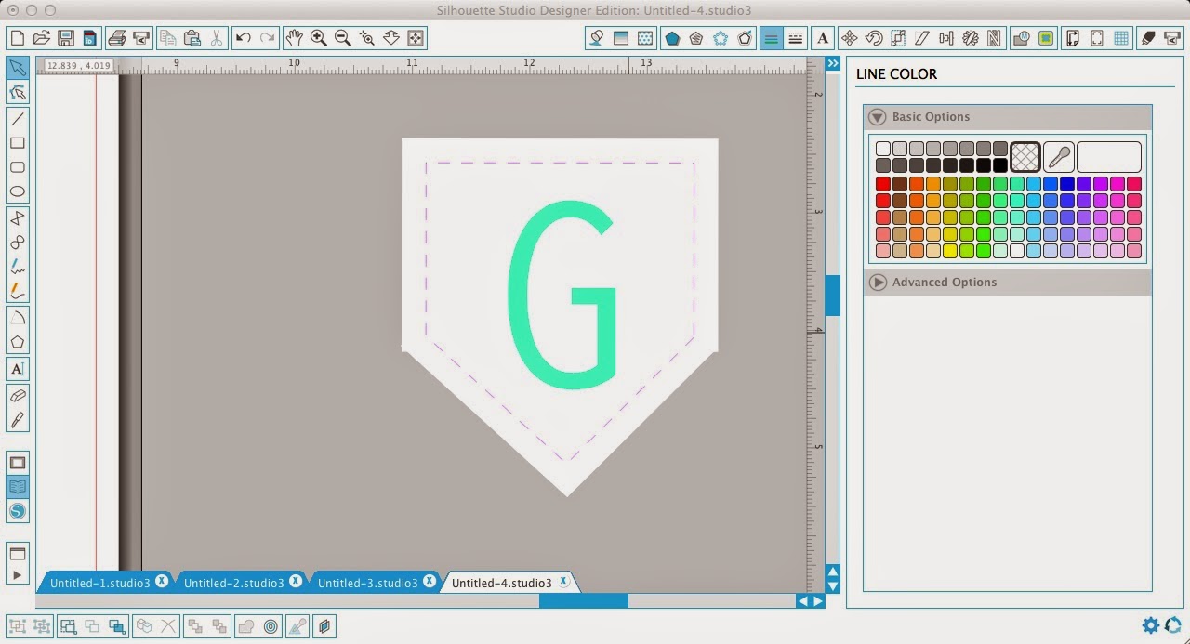Click the scroll down arrow beside canvas

coord(833,586)
